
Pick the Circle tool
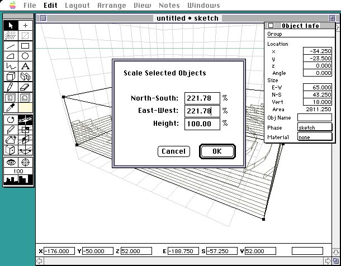(25, 56)
